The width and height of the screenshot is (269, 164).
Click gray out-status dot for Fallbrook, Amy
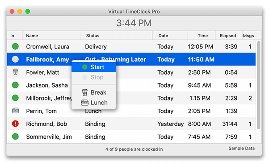click(15, 60)
